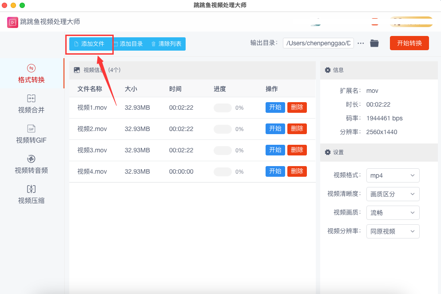Click the orange 开始转换 button
The image size is (441, 294).
coord(409,43)
